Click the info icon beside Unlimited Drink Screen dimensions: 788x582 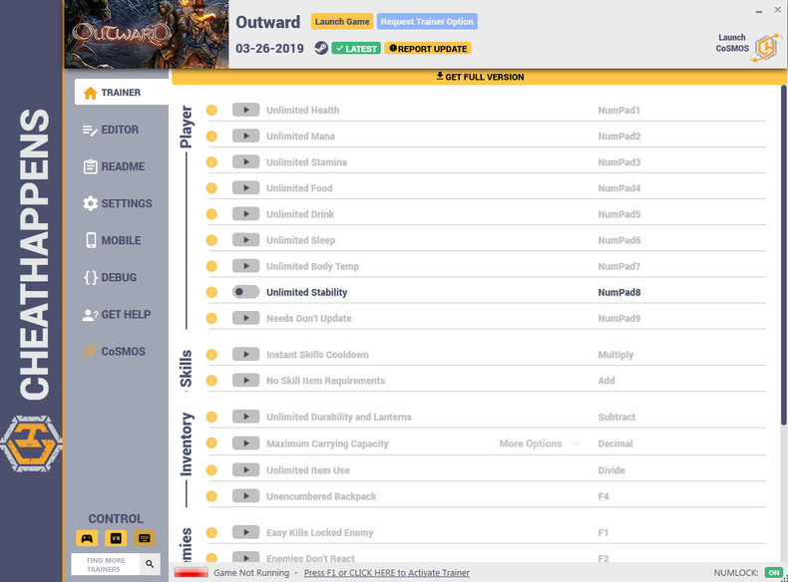pos(211,214)
